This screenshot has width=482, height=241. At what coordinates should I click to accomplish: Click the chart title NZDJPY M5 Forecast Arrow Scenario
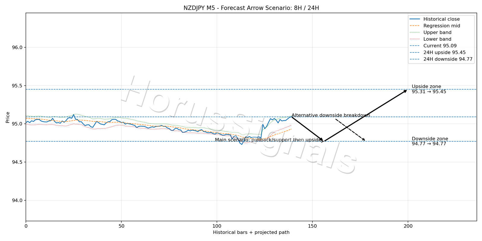(x=251, y=8)
